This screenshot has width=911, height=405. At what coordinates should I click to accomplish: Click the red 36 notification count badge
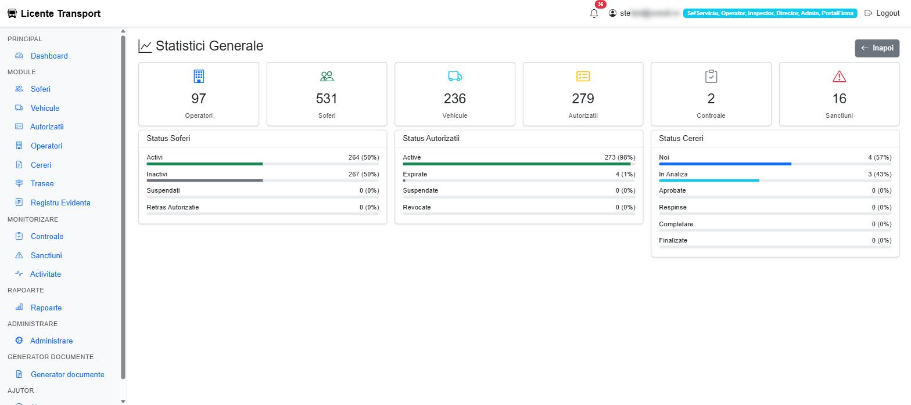point(600,5)
